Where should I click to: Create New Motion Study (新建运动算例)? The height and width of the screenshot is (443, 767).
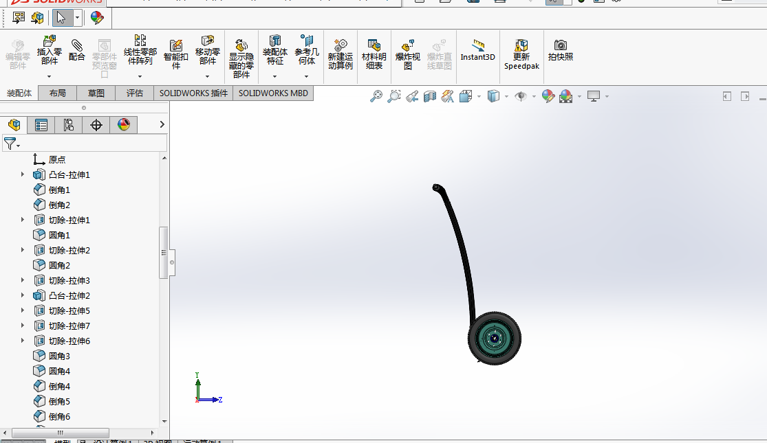point(341,54)
